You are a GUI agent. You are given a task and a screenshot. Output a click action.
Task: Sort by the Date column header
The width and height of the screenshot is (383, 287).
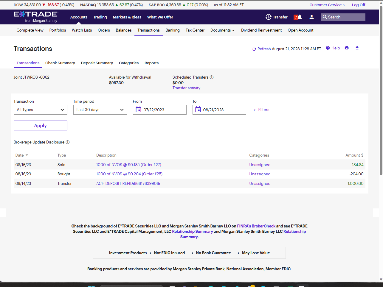(21, 155)
